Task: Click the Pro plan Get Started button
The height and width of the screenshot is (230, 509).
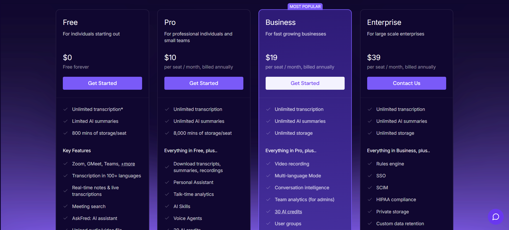Action: 204,83
